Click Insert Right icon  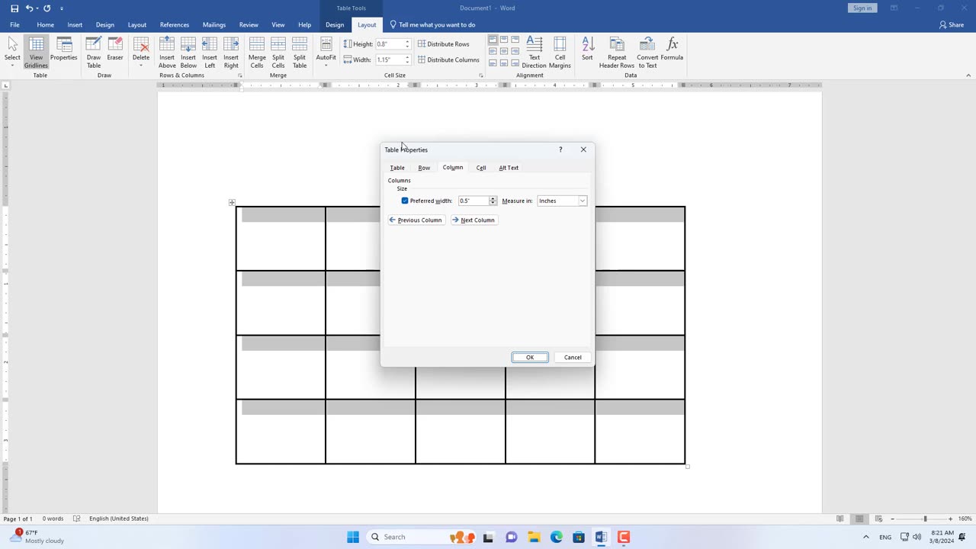(x=231, y=52)
